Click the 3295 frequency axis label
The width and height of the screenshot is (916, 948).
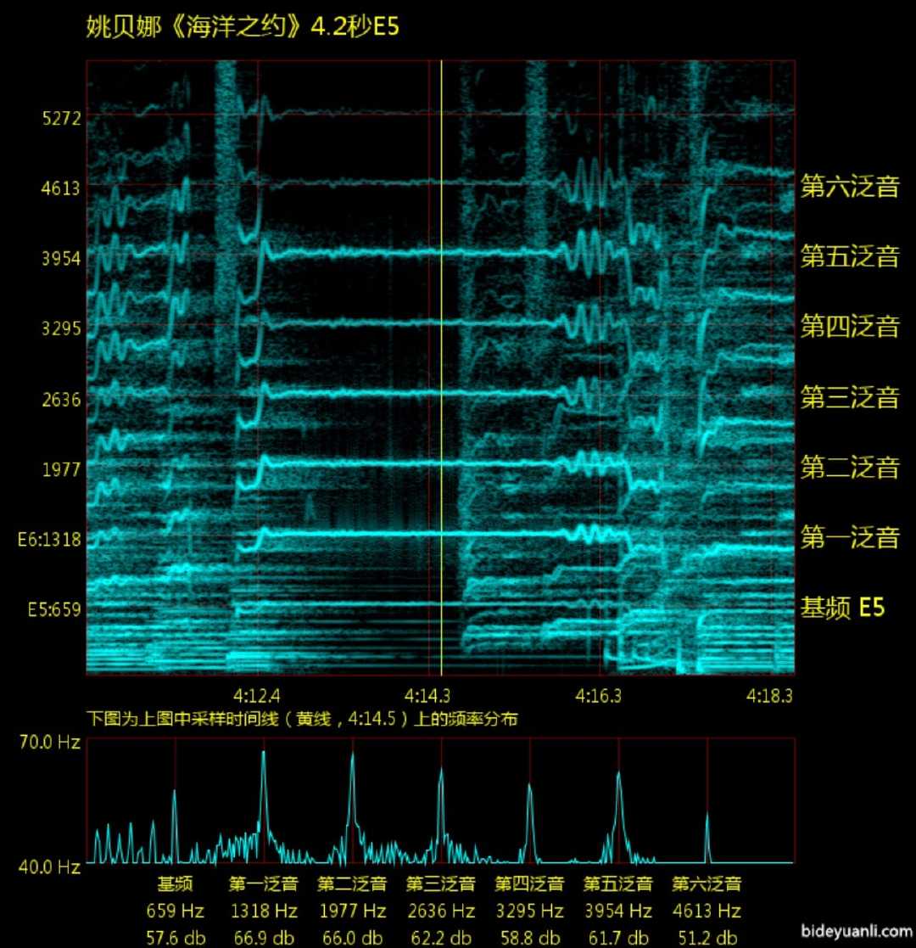(x=61, y=329)
